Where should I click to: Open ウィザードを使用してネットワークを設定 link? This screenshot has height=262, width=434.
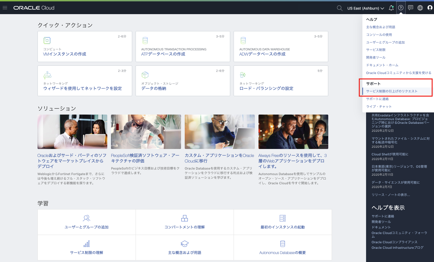tap(82, 88)
